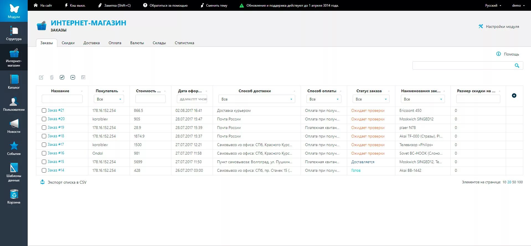Open the demo user dropdown
This screenshot has width=531, height=246.
pyautogui.click(x=518, y=5)
